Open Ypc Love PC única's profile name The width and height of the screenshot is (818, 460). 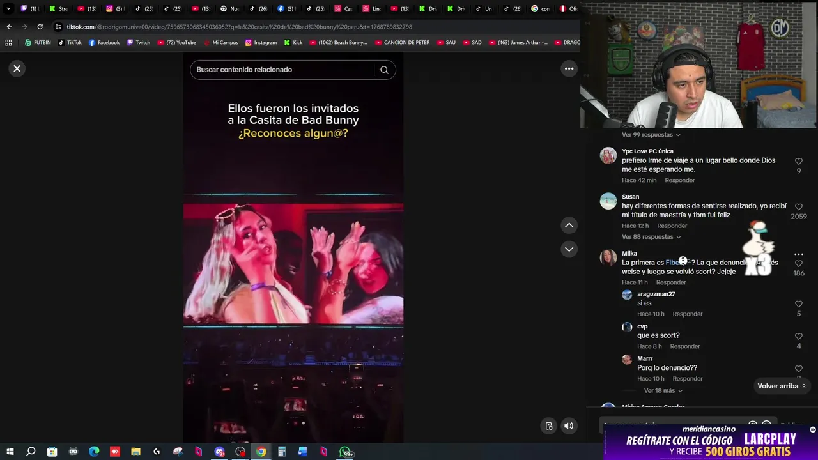pos(647,151)
